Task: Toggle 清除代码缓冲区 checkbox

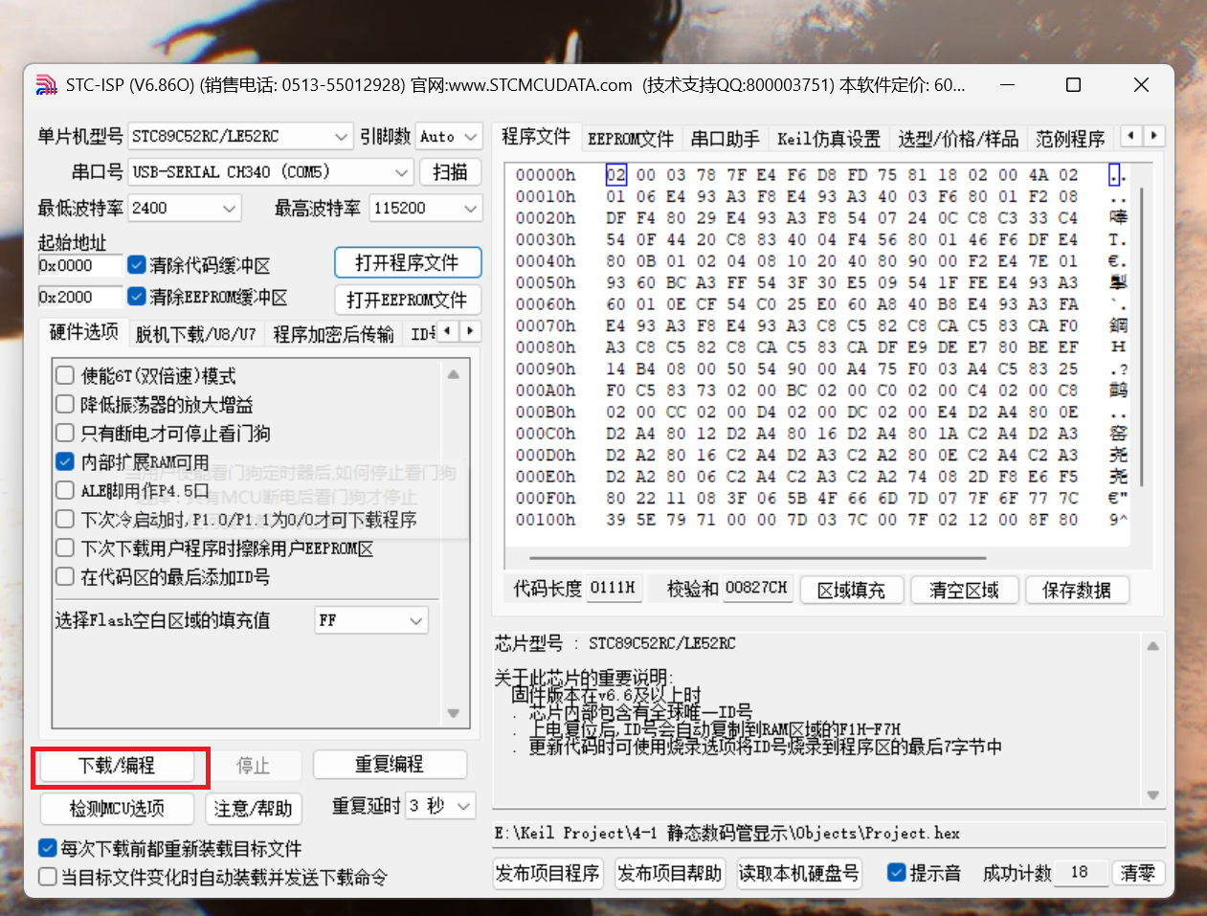Action: click(x=136, y=264)
